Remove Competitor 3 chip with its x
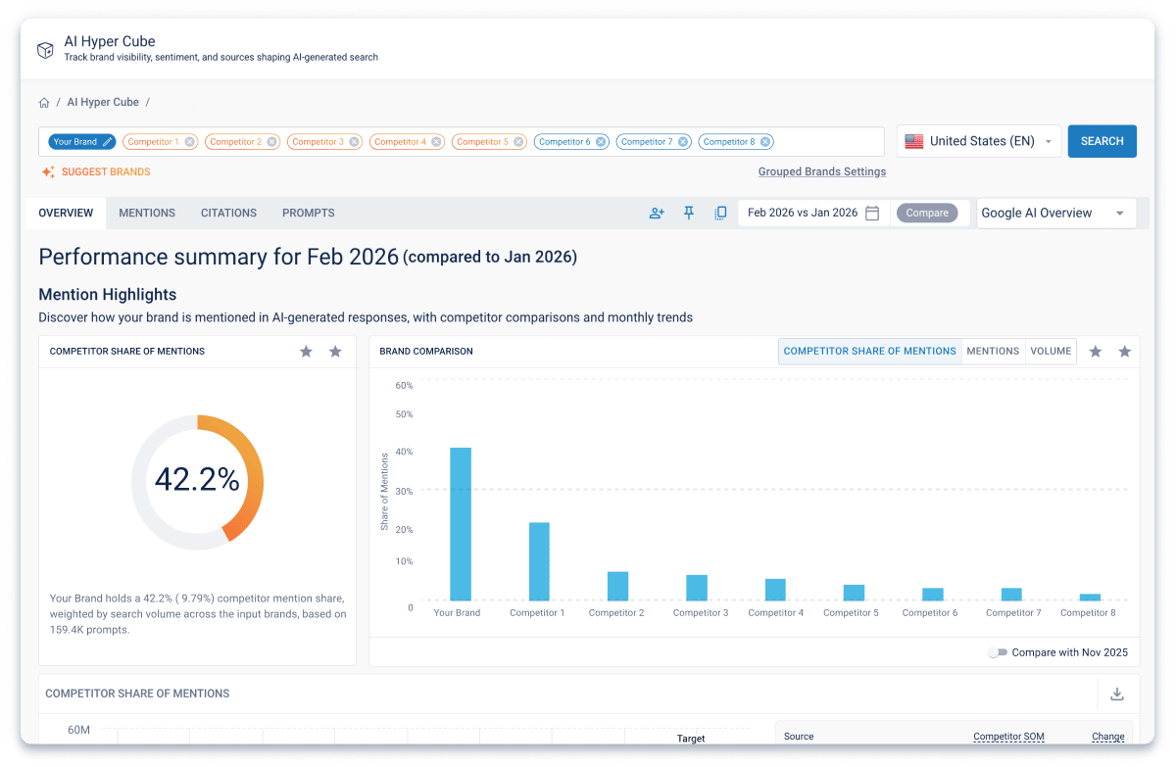Image resolution: width=1176 pixels, height=767 pixels. tap(355, 142)
